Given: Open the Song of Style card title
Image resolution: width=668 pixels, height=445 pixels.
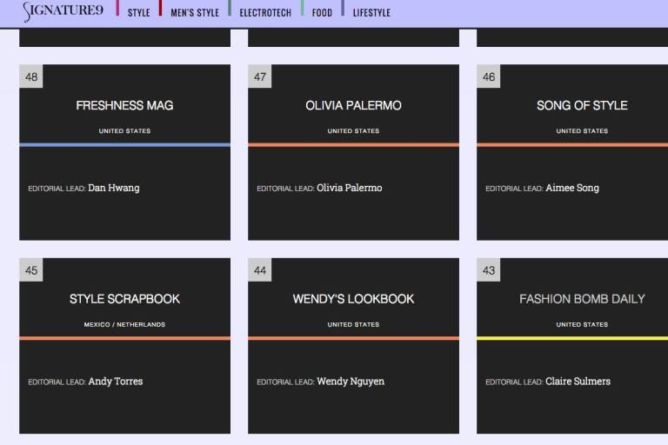Looking at the screenshot, I should point(582,105).
